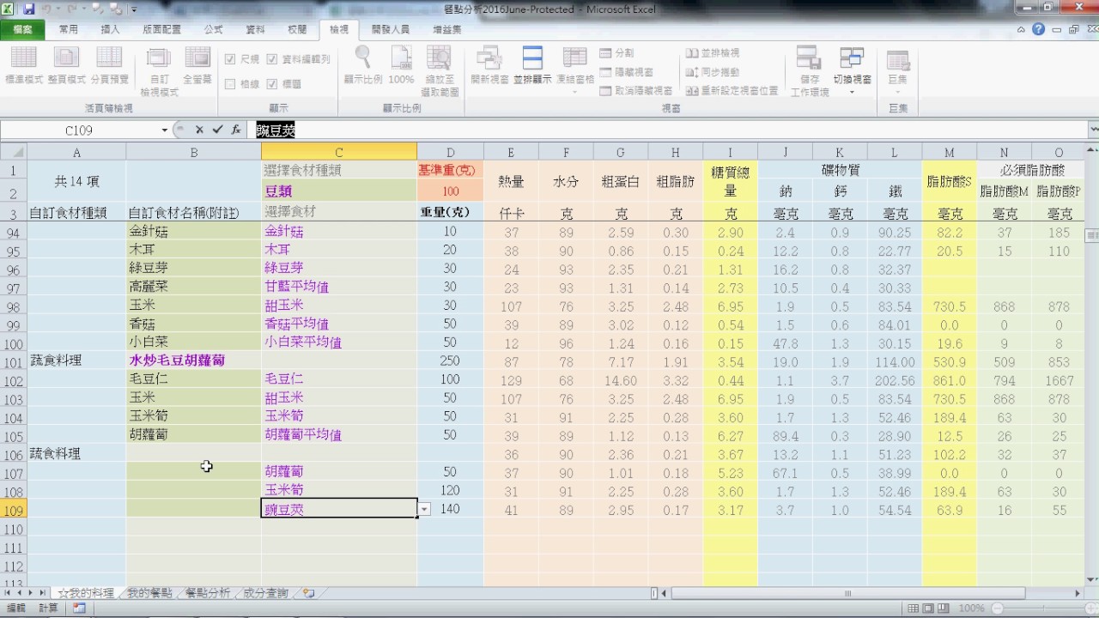Open the 資料 Data tab
The height and width of the screenshot is (618, 1099).
point(256,29)
